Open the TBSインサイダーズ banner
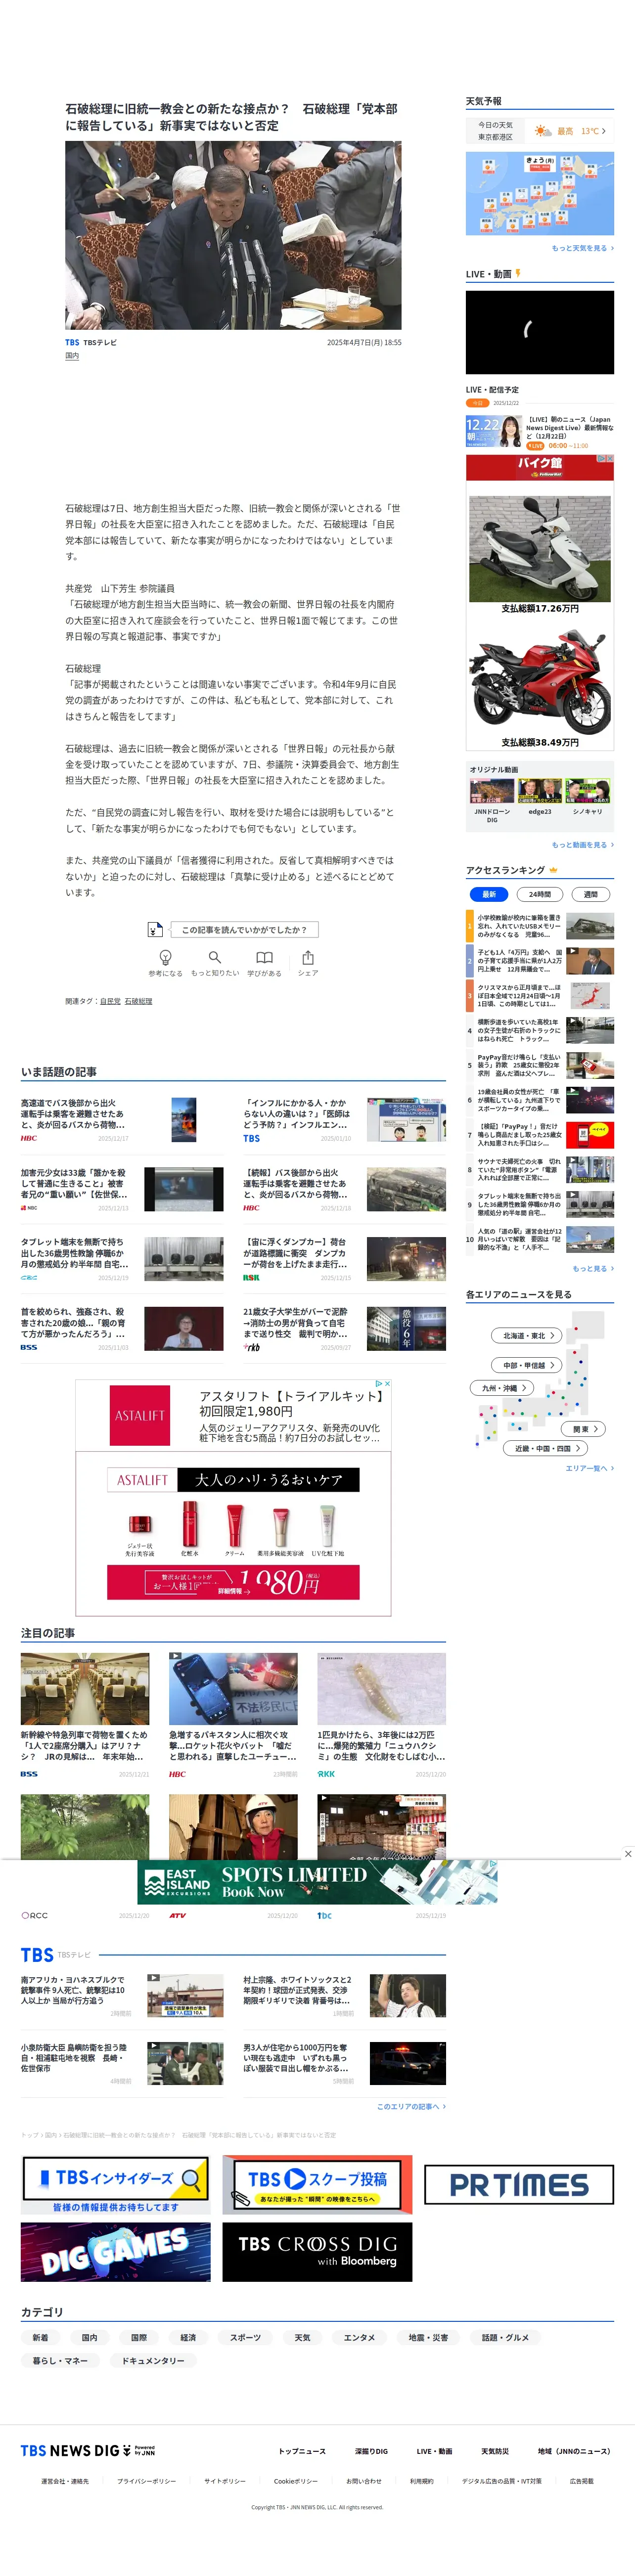Image resolution: width=635 pixels, height=2576 pixels. 116,2184
